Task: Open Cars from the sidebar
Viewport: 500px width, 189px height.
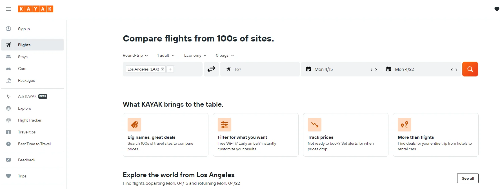Action: (32, 69)
